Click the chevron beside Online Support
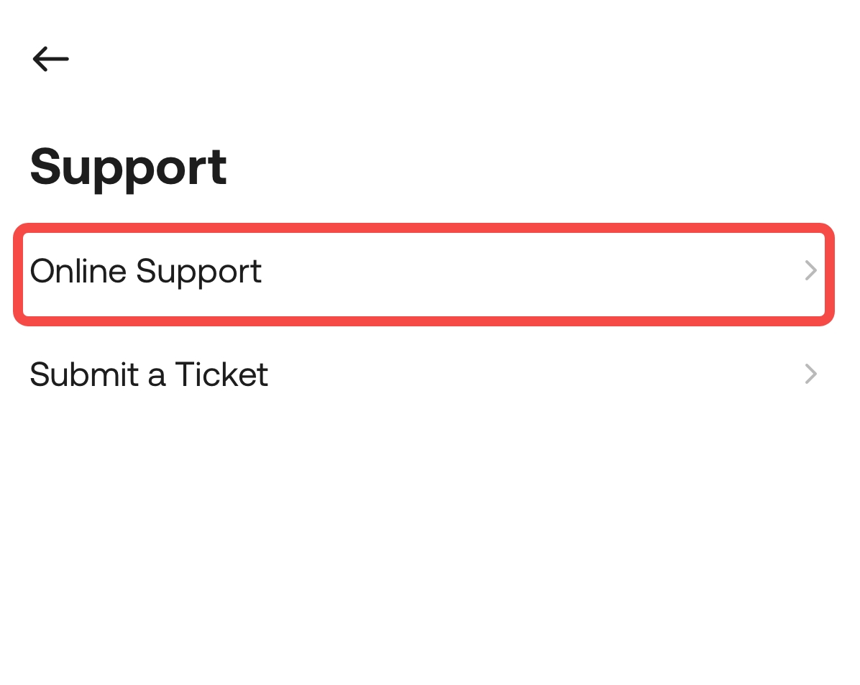Viewport: 860px width, 685px height. pos(810,271)
